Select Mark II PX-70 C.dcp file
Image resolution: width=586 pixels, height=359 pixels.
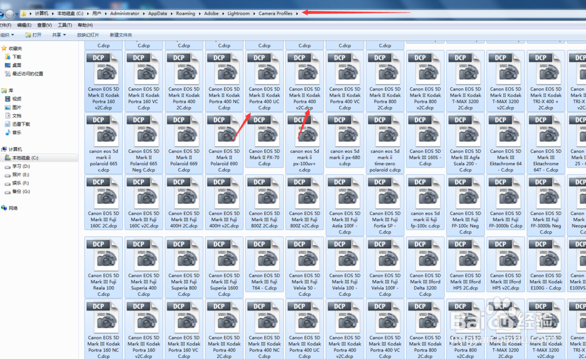click(x=264, y=140)
